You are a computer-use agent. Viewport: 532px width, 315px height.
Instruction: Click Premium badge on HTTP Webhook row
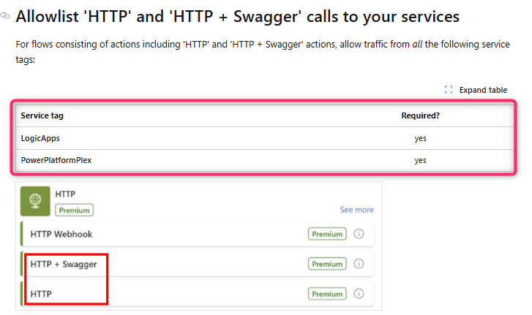coord(326,234)
